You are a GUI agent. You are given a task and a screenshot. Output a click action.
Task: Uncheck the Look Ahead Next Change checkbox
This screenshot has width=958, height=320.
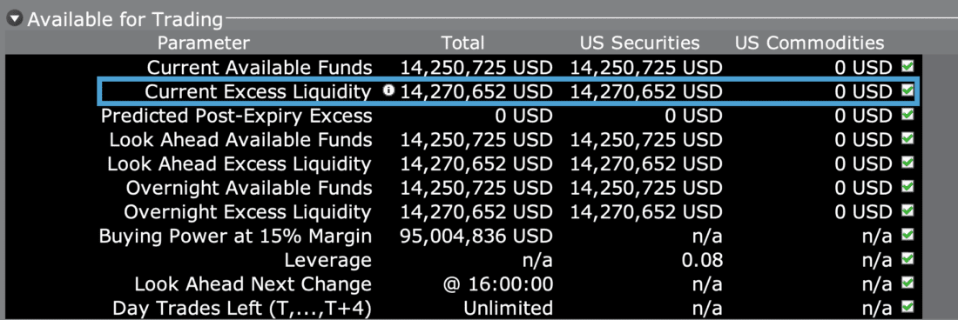(x=907, y=283)
